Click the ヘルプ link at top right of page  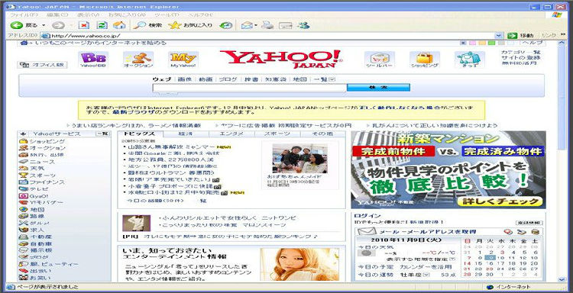coord(532,43)
